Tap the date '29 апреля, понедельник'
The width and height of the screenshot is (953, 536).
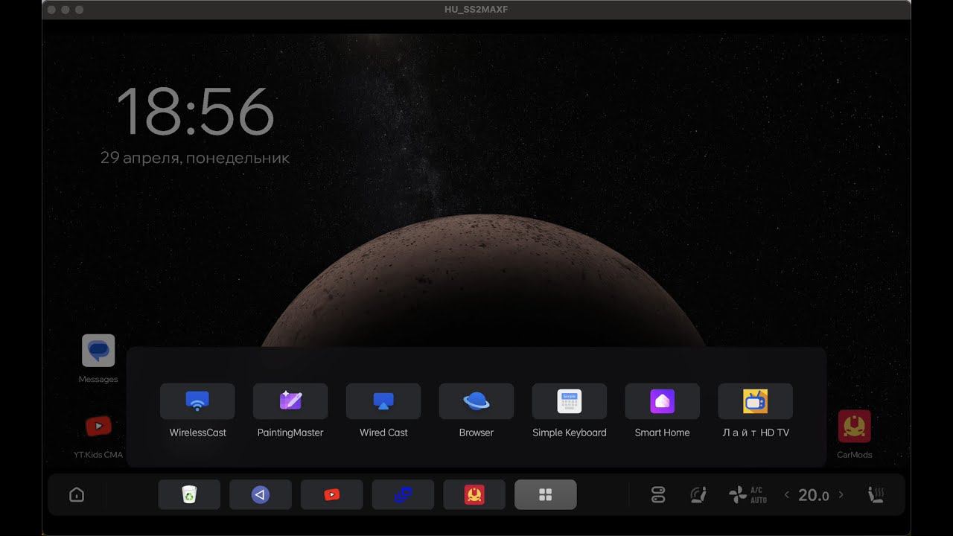195,158
